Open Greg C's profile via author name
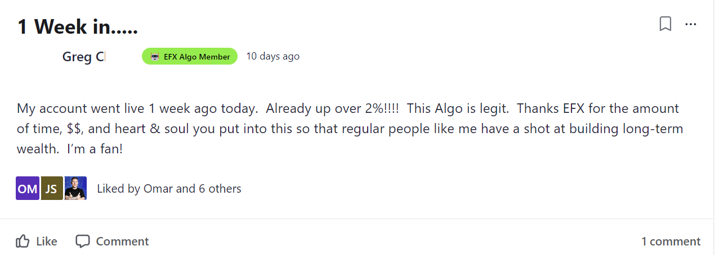This screenshot has width=715, height=255. [83, 57]
